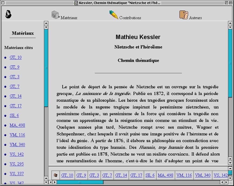Open sidebar link VS, 295

tap(17, 164)
